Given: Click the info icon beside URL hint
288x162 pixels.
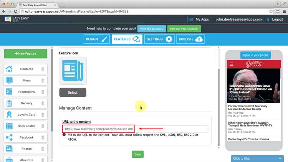Looking at the screenshot, I should coord(64,135).
